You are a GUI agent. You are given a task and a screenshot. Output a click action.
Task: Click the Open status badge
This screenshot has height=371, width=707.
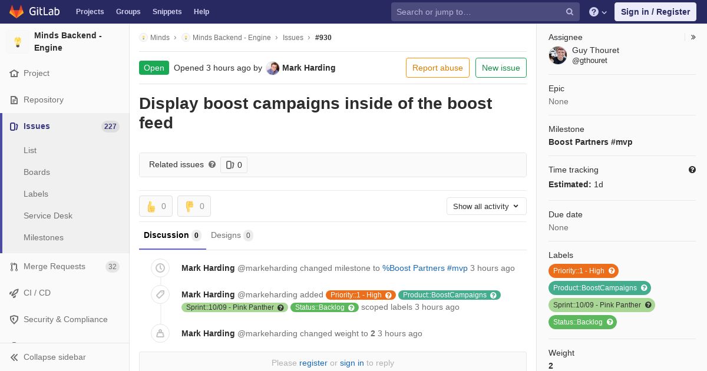(154, 68)
